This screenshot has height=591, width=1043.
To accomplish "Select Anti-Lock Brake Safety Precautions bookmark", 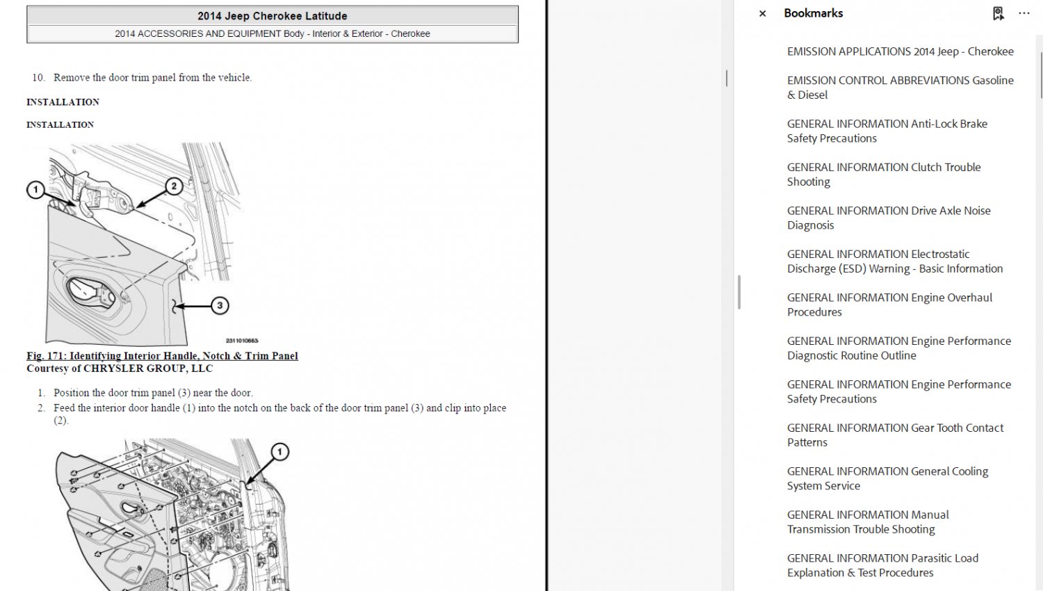I will click(x=887, y=131).
